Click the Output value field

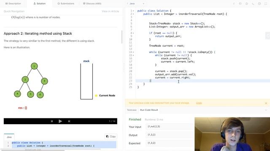(170, 135)
